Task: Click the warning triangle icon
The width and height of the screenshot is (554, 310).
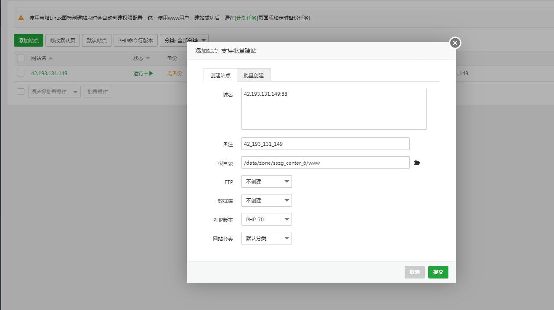Action: point(21,18)
